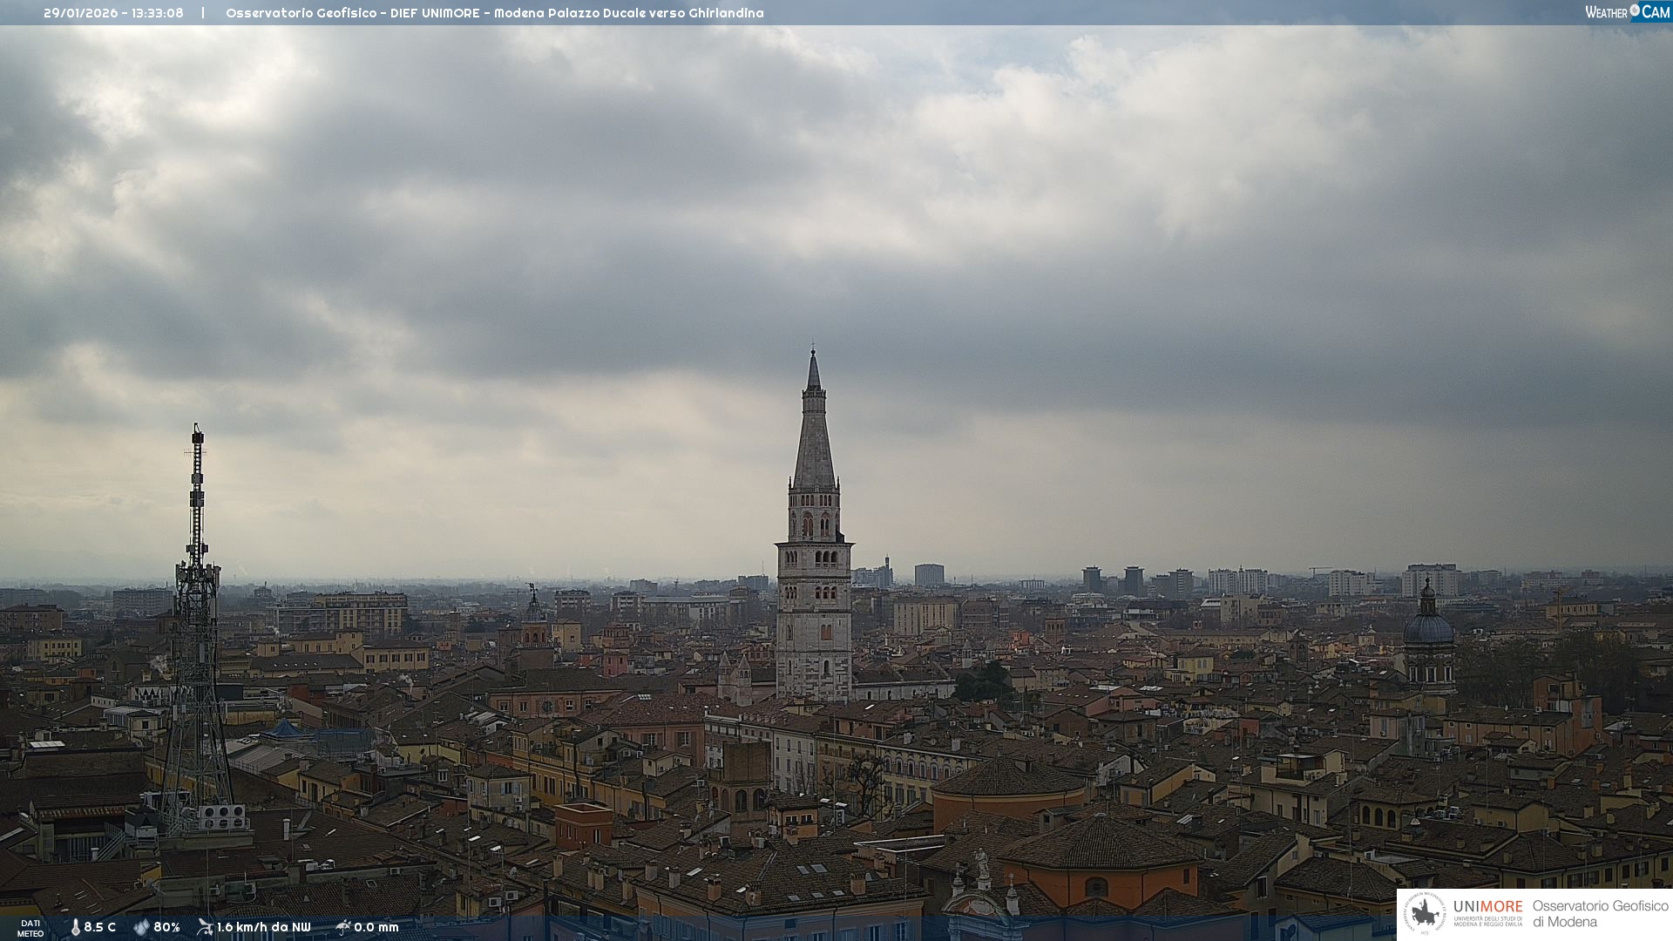The width and height of the screenshot is (1673, 941).
Task: Click the rain umbrella precipitation icon
Action: pyautogui.click(x=342, y=927)
